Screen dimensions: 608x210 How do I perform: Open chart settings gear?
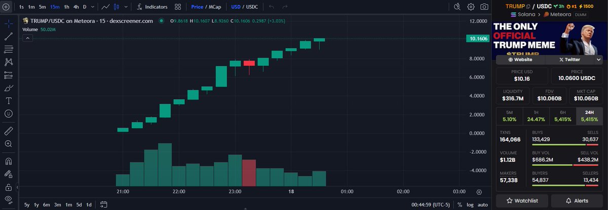click(x=471, y=7)
